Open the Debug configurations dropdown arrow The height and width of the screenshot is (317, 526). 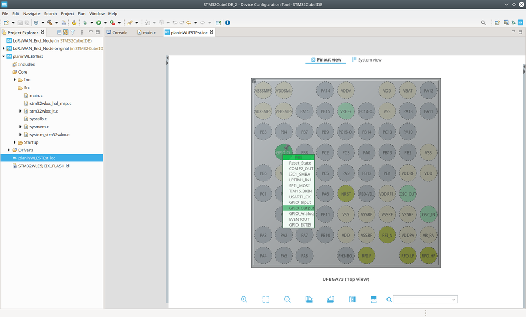[x=92, y=23]
